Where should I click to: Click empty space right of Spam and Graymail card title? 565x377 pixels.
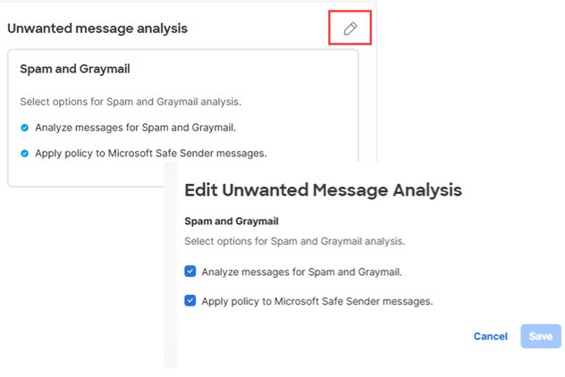point(250,68)
